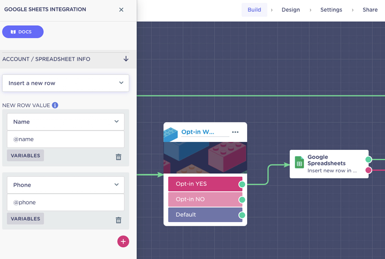
Task: Switch to the Design tab
Action: point(291,10)
